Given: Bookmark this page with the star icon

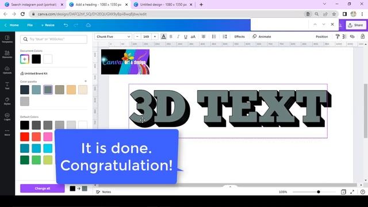Looking at the screenshot, I should pyautogui.click(x=334, y=14).
